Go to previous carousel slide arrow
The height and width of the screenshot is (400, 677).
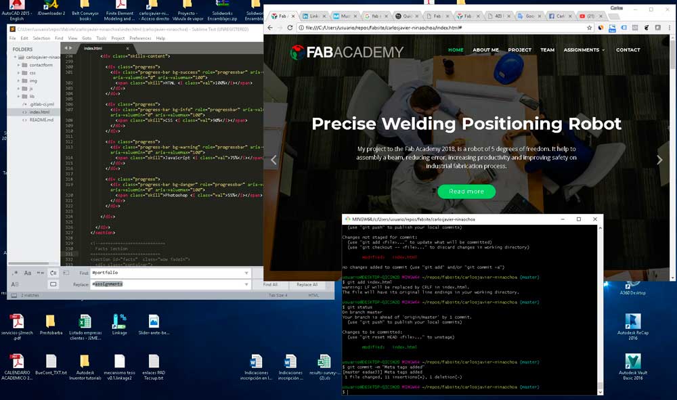(x=274, y=160)
